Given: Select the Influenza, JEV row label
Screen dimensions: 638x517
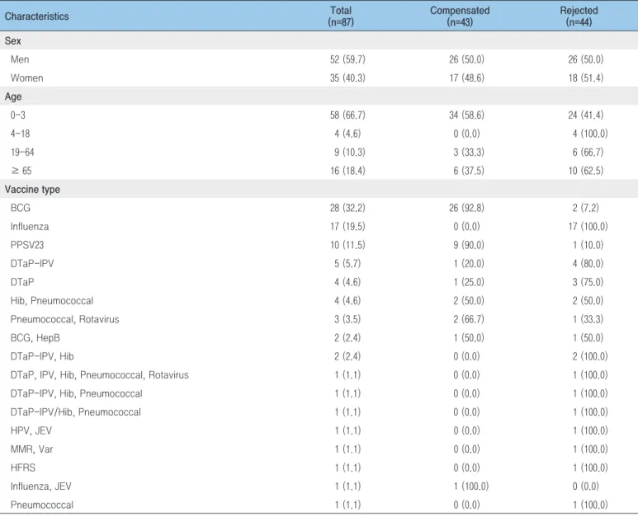Looking at the screenshot, I should point(41,486).
